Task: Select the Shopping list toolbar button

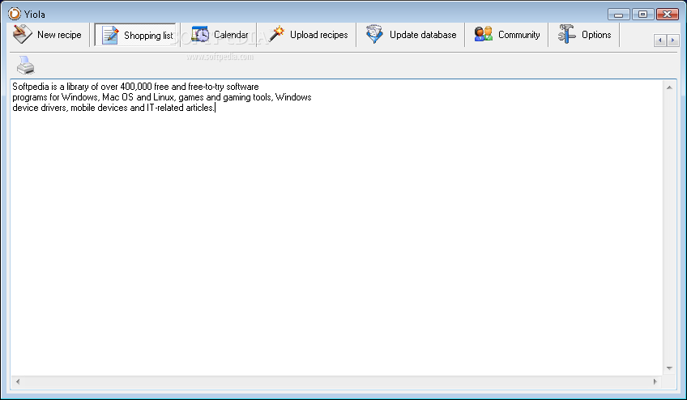Action: [x=137, y=35]
